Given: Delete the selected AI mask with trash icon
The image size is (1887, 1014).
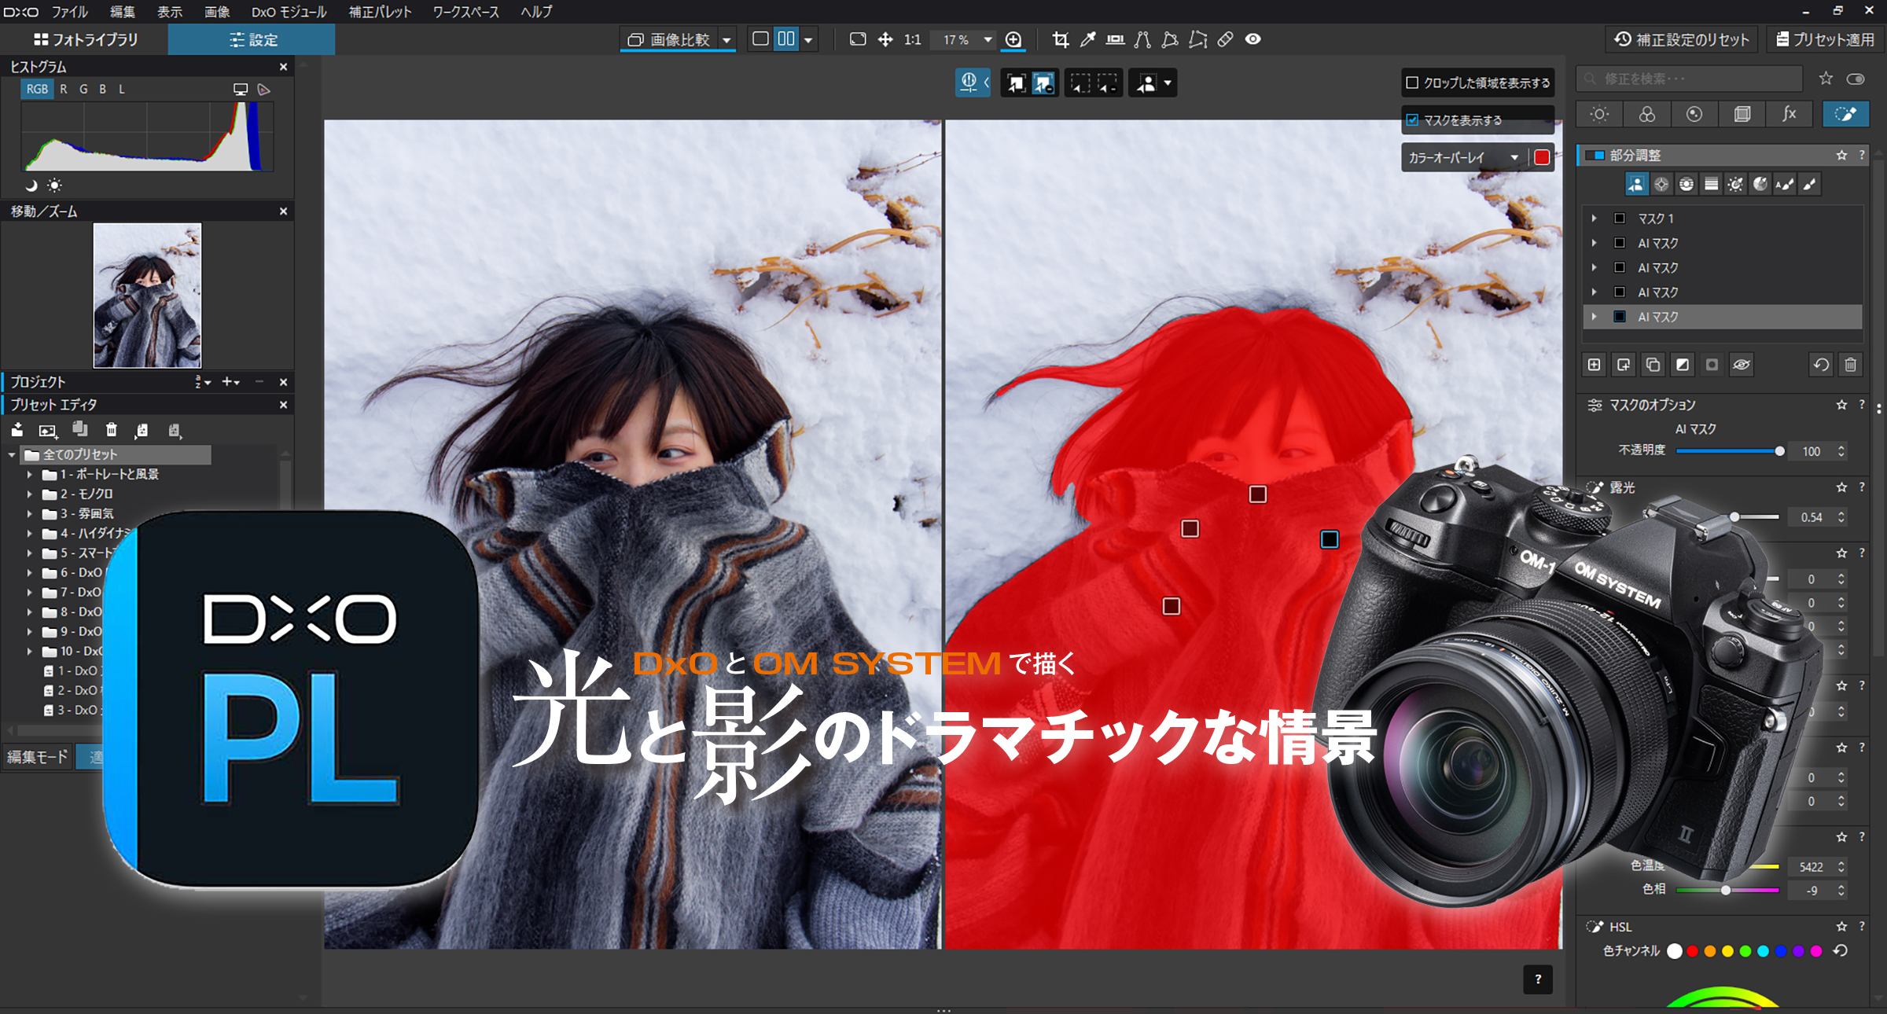Looking at the screenshot, I should pos(1852,365).
